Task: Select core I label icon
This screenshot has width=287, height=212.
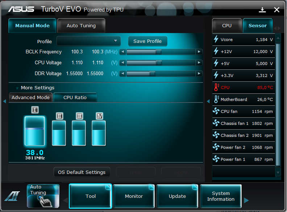Action: tap(35, 110)
